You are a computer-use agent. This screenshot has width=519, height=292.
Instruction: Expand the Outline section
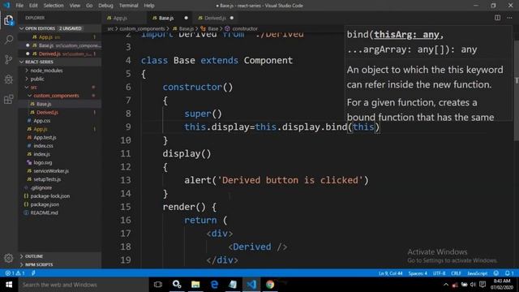click(59, 256)
